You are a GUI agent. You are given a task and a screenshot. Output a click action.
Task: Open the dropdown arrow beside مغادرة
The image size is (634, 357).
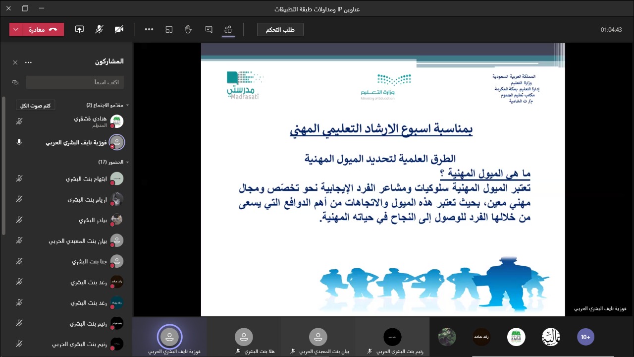[x=16, y=30]
